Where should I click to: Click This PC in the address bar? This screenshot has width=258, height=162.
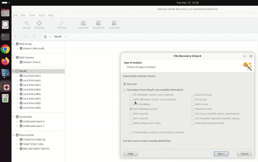[x=58, y=36]
